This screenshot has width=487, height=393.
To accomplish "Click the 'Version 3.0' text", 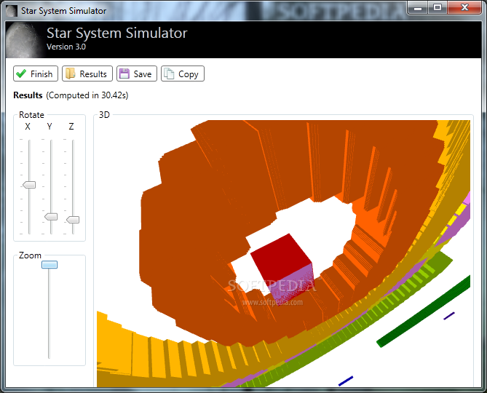I will pos(66,47).
